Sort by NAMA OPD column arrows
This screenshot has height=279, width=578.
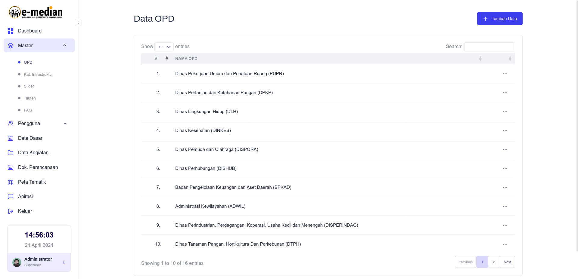(x=480, y=59)
